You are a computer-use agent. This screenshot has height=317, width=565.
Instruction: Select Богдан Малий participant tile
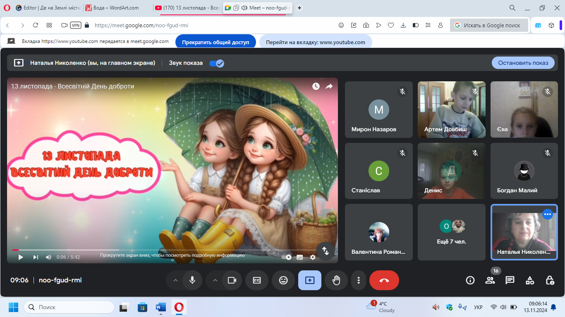524,171
